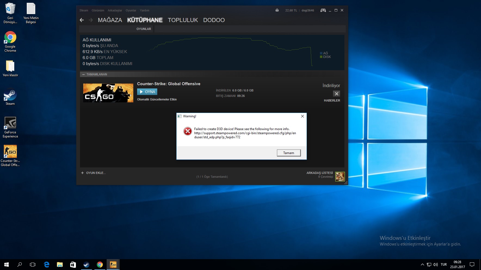Open taskbar search magnifier
Screen dimensions: 481x270
tap(20, 265)
